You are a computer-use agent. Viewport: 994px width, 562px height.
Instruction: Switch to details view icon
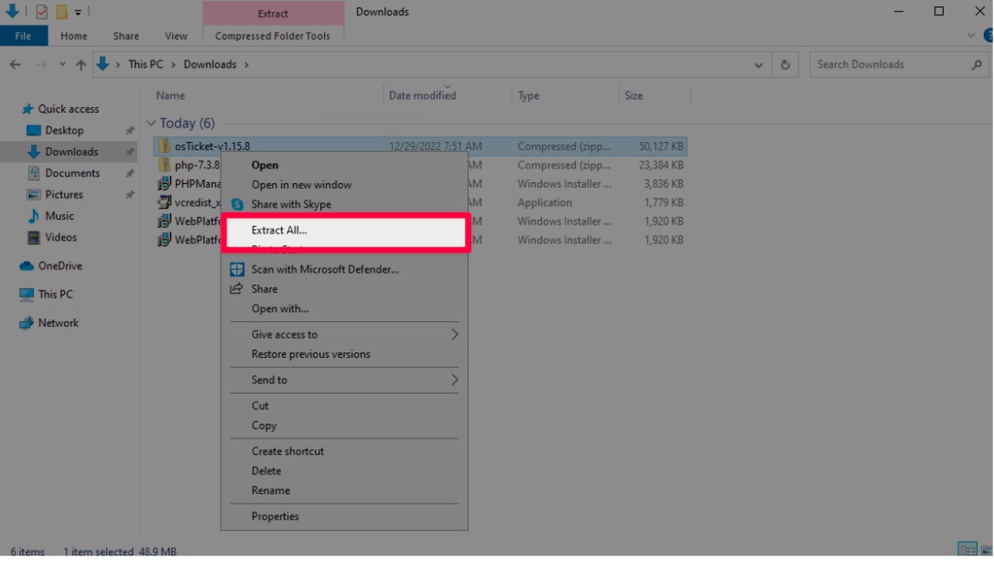(x=967, y=549)
